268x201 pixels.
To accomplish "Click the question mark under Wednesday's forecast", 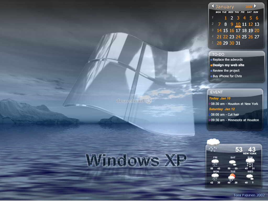I will 253,182.
